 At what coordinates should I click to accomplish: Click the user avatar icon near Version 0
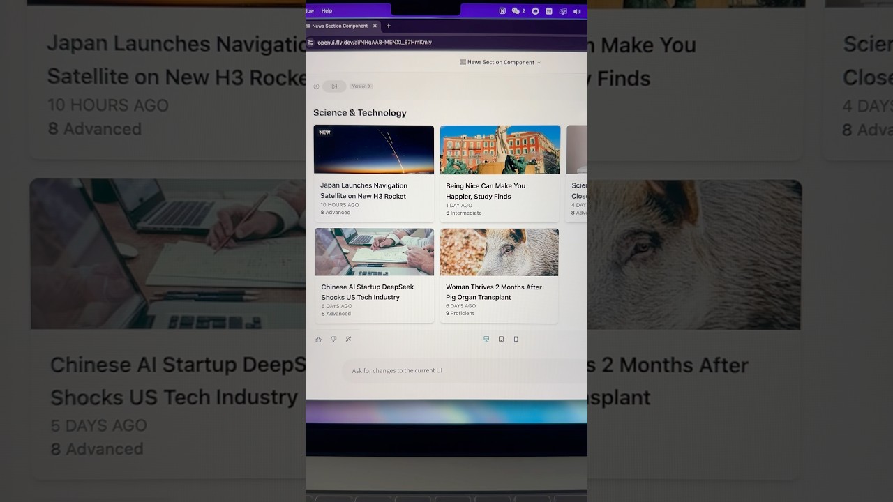point(316,86)
